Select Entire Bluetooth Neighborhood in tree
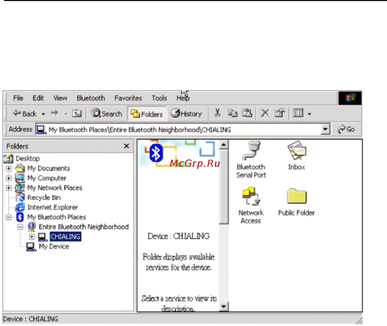The width and height of the screenshot is (387, 326). [84, 227]
